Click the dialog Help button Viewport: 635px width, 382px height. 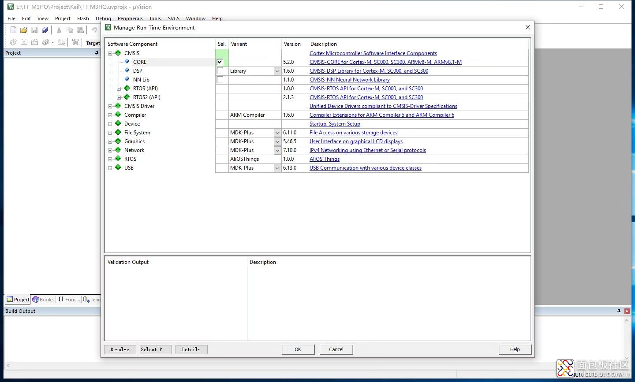click(x=515, y=349)
